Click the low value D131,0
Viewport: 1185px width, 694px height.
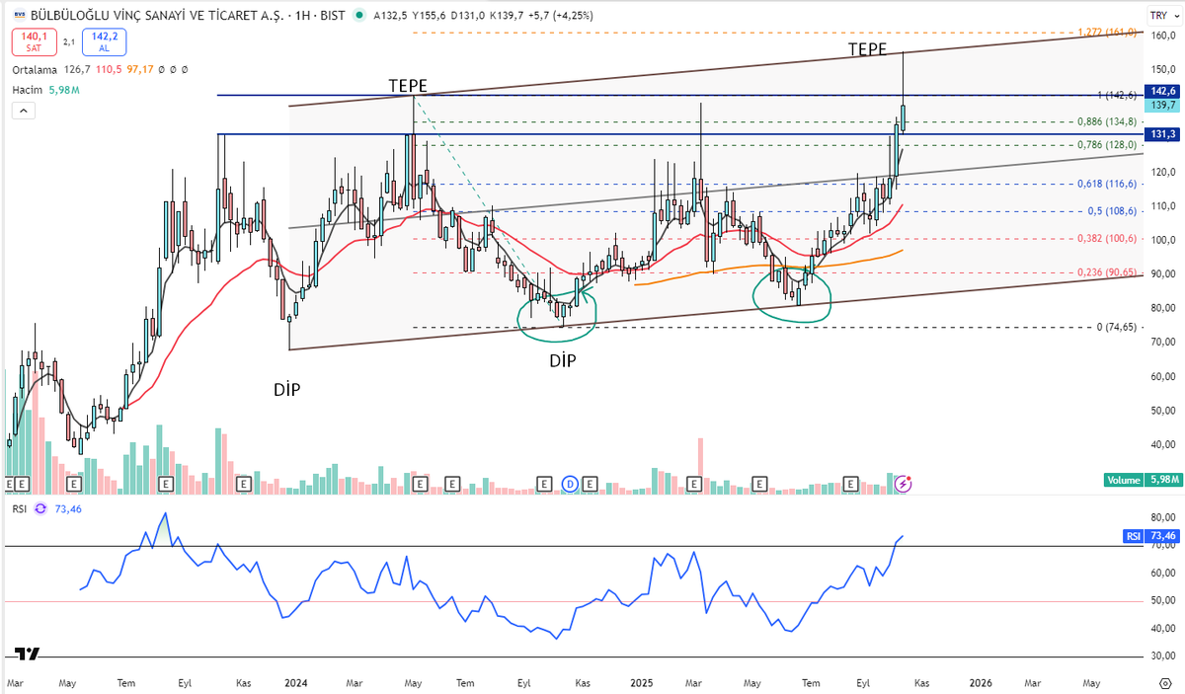467,16
